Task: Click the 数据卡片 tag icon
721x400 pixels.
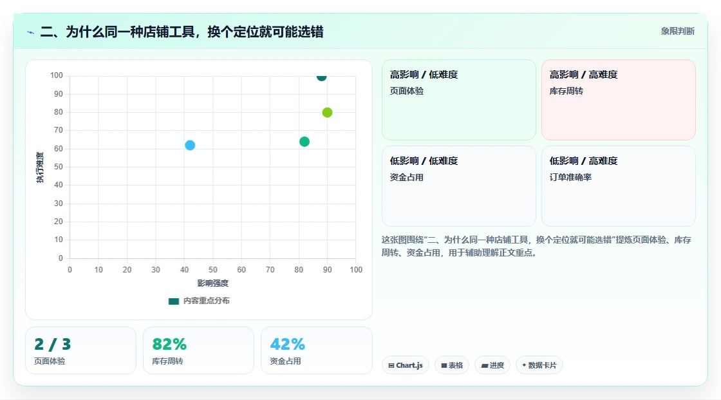Action: [524, 365]
